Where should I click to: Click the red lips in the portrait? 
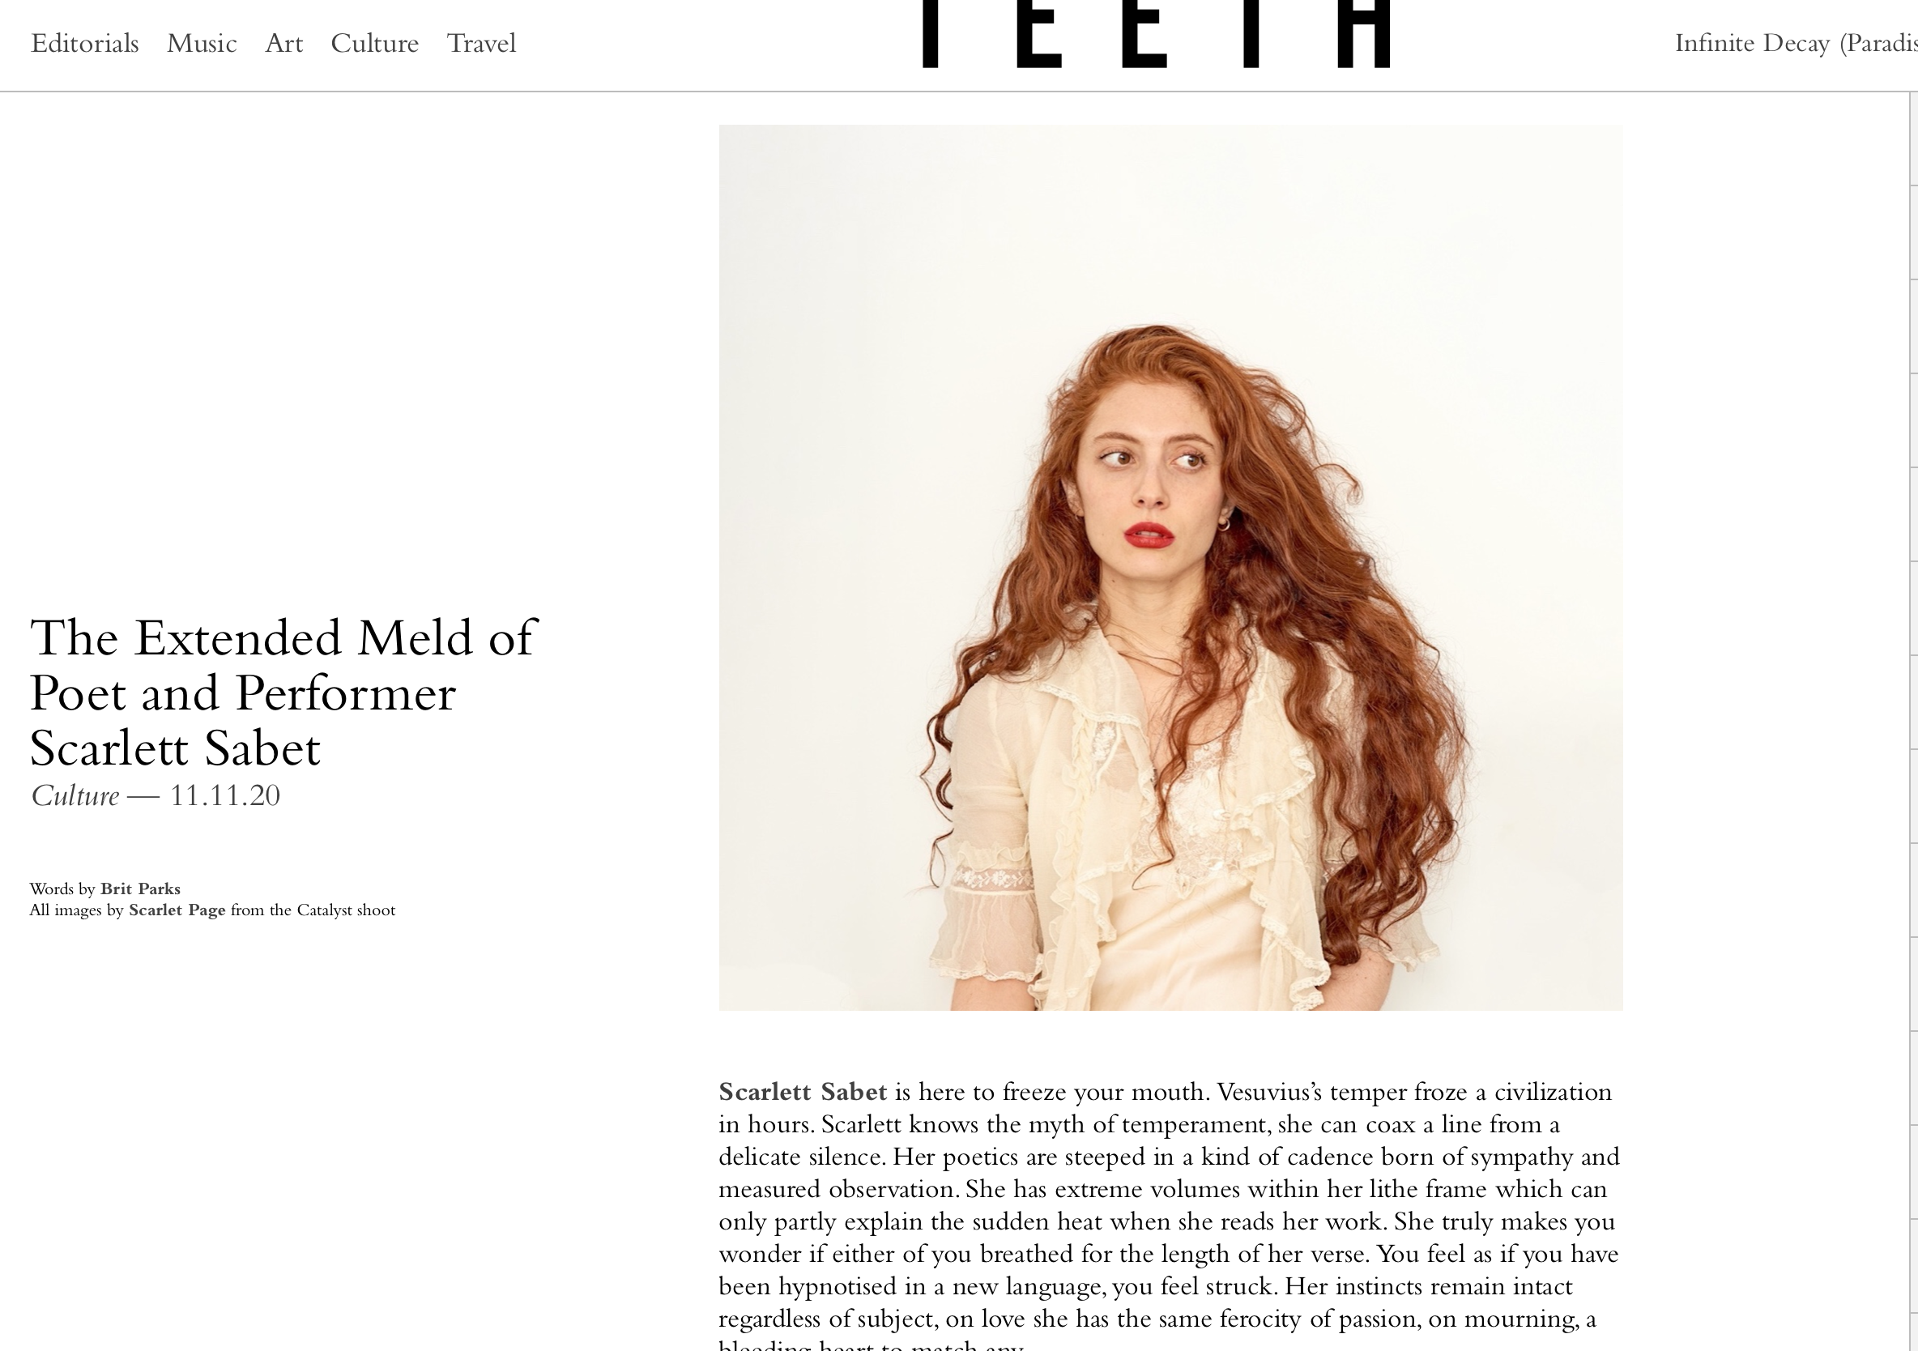(x=1149, y=535)
